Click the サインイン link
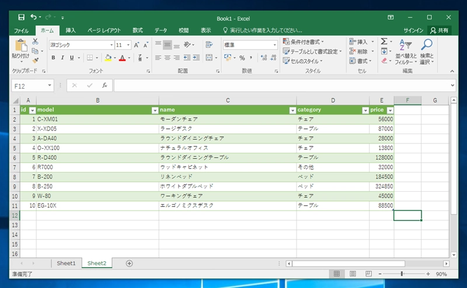Viewport: 467px width, 288px height. tap(413, 30)
